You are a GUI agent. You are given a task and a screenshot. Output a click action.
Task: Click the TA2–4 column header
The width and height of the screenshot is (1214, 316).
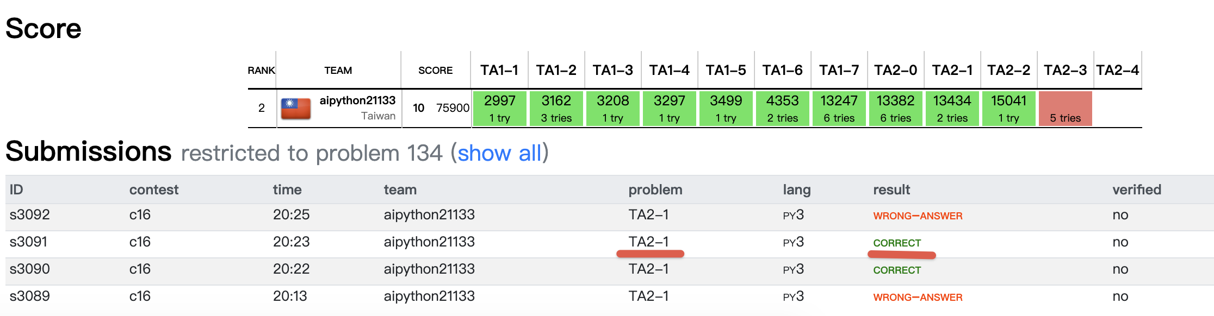pos(1117,71)
